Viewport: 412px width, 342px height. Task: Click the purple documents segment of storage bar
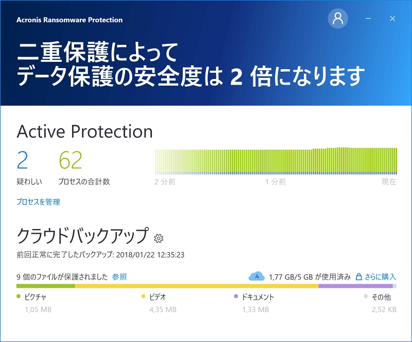tap(355, 286)
